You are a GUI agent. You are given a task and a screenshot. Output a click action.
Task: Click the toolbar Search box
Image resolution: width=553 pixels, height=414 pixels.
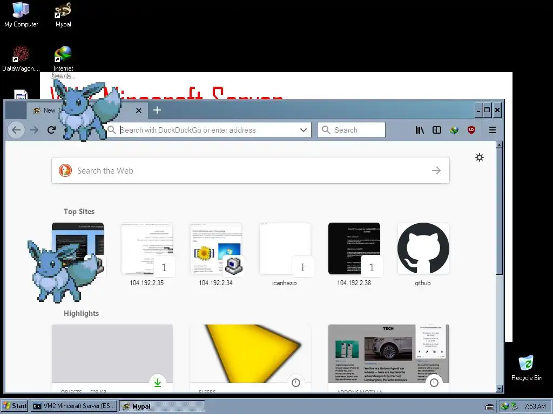coord(351,130)
